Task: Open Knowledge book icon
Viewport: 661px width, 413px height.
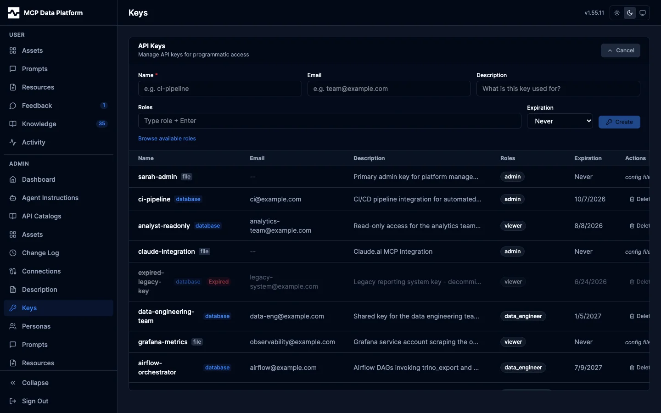Action: (x=13, y=124)
